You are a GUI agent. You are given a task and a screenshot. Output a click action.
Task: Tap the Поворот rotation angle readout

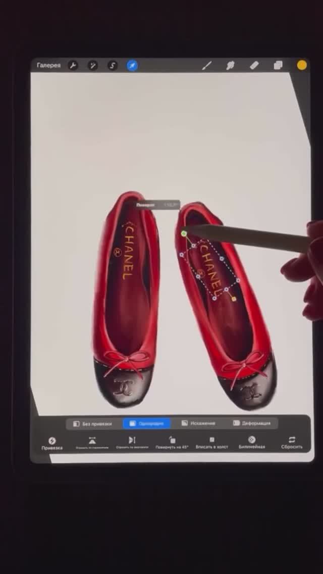[157, 205]
